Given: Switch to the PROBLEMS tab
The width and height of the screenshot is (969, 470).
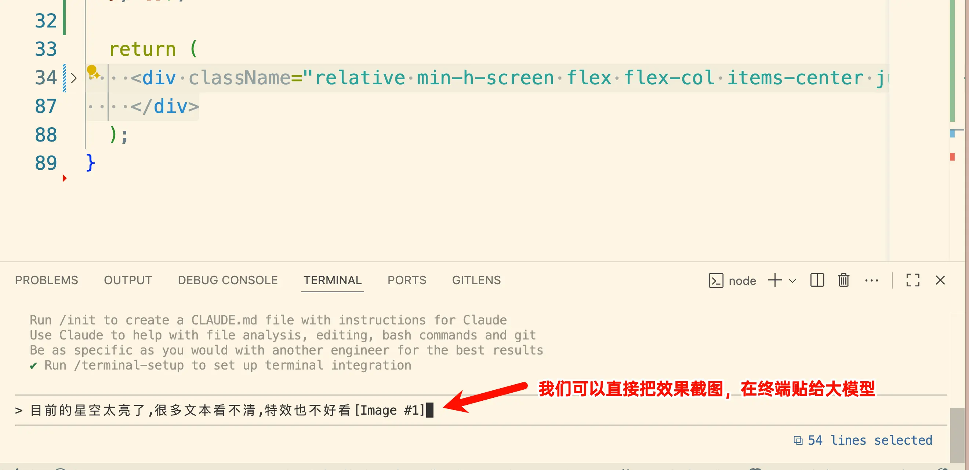Looking at the screenshot, I should coord(47,280).
